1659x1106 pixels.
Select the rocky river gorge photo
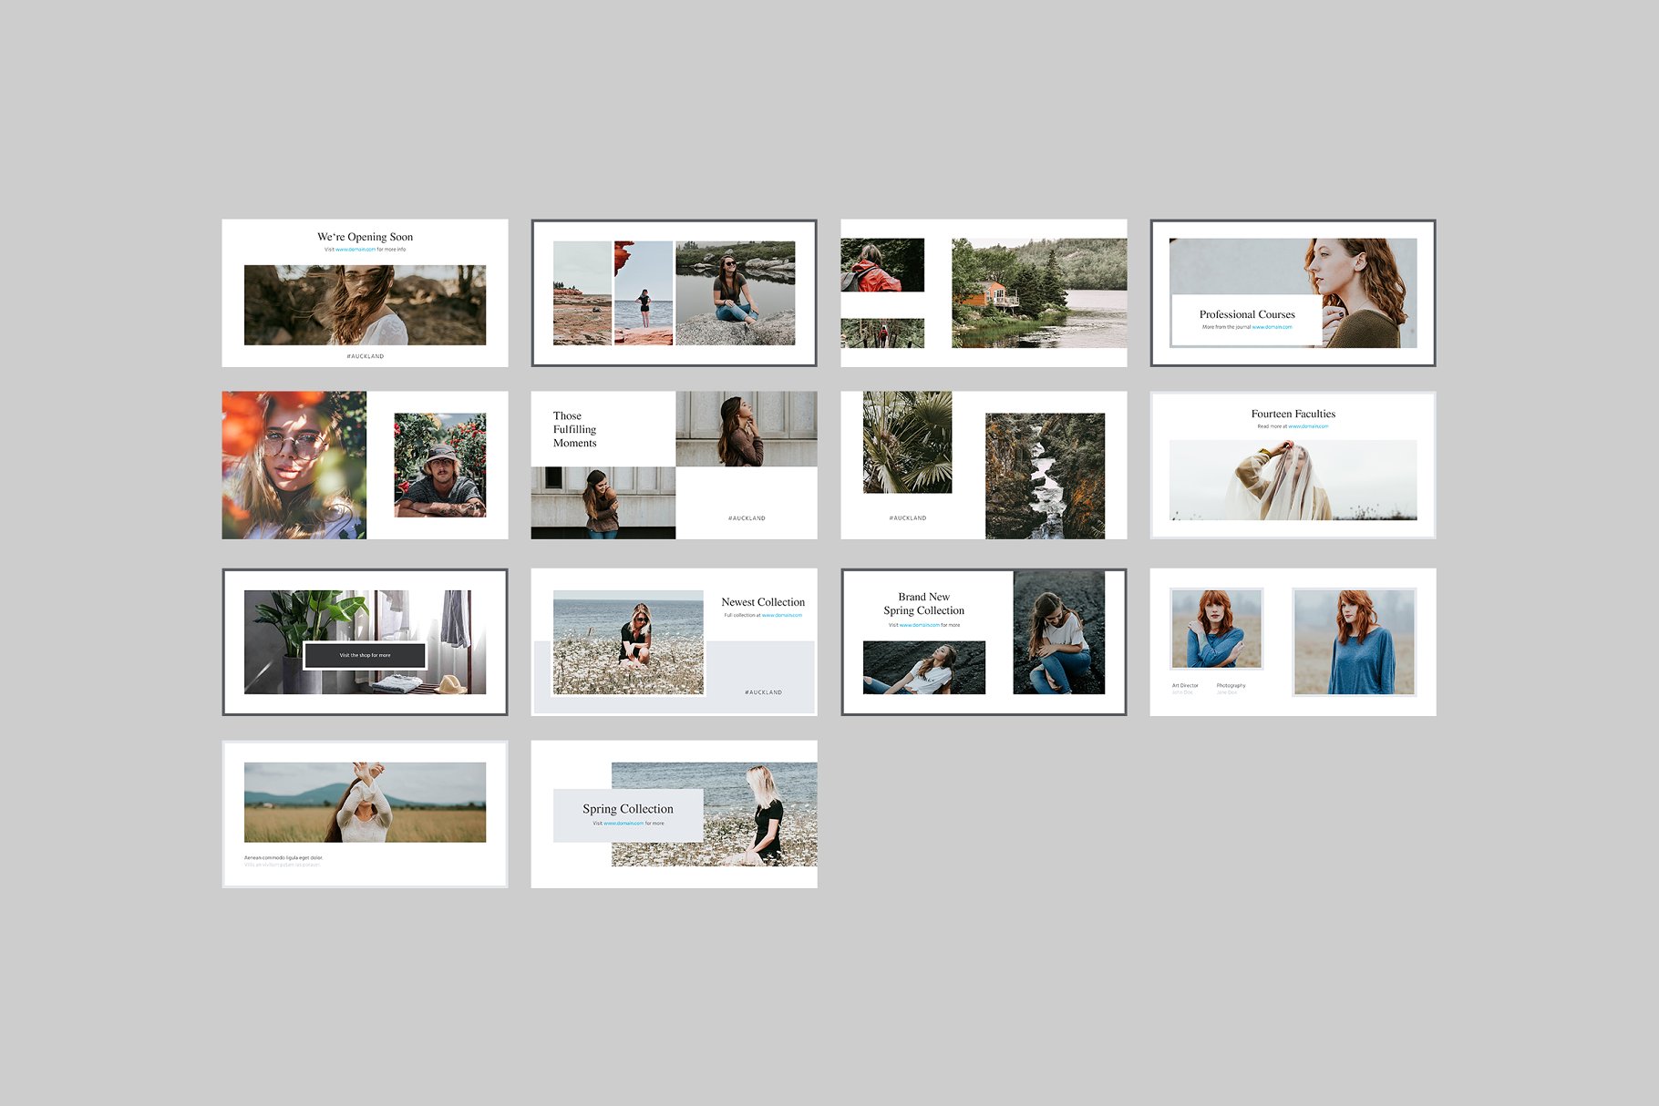pyautogui.click(x=1045, y=475)
